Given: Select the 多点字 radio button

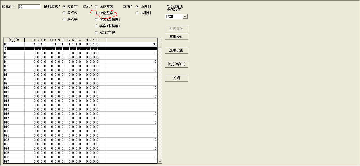Looking at the screenshot, I should (64, 19).
